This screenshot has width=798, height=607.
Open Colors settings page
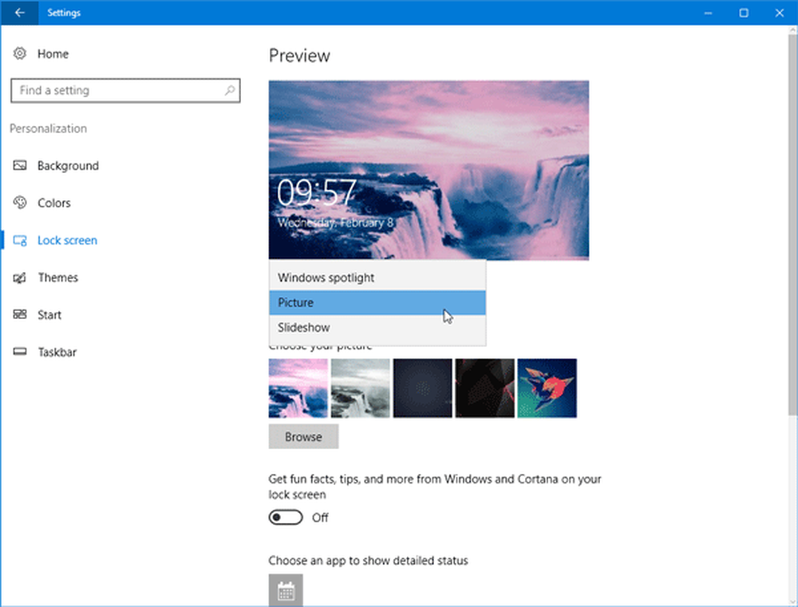pos(54,203)
